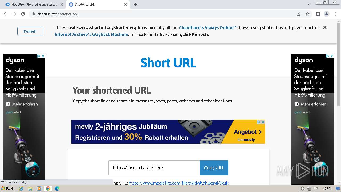Image resolution: width=341 pixels, height=192 pixels.
Task: Click the address bar URL
Action: pyautogui.click(x=58, y=14)
